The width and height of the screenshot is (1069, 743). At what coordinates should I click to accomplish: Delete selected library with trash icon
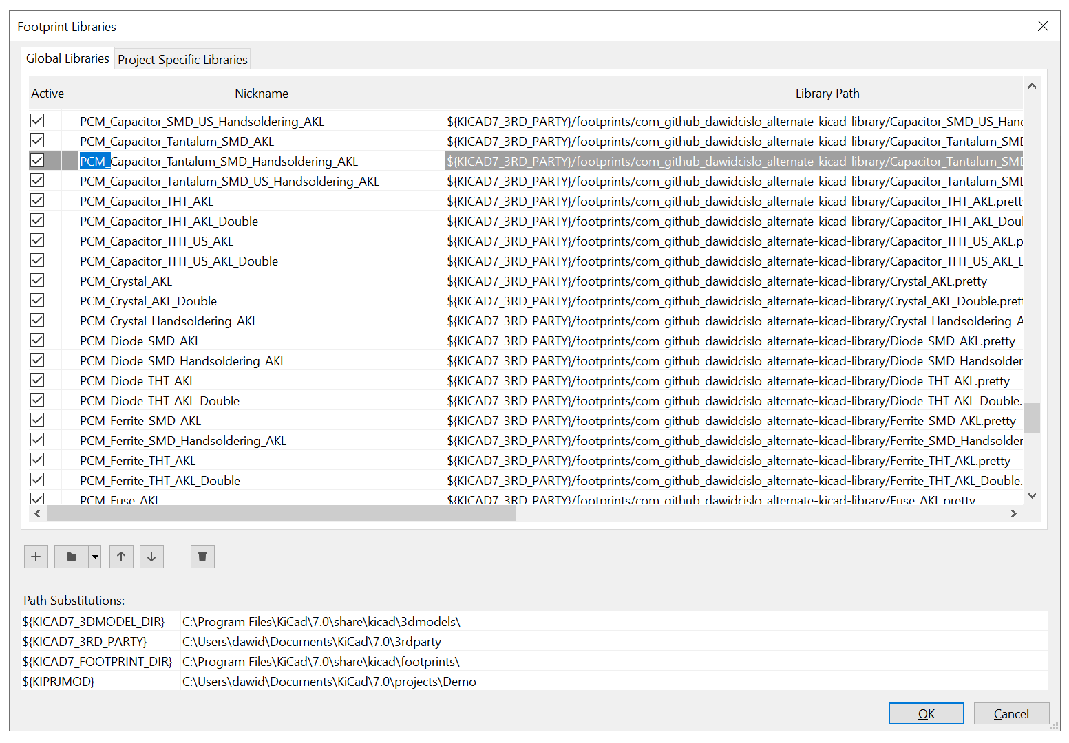click(x=202, y=557)
